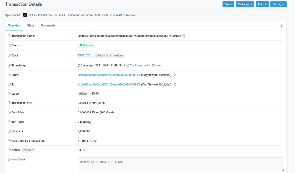The width and height of the screenshot is (295, 173).
Task: Open the three-dot options menu
Action: coord(282,26)
